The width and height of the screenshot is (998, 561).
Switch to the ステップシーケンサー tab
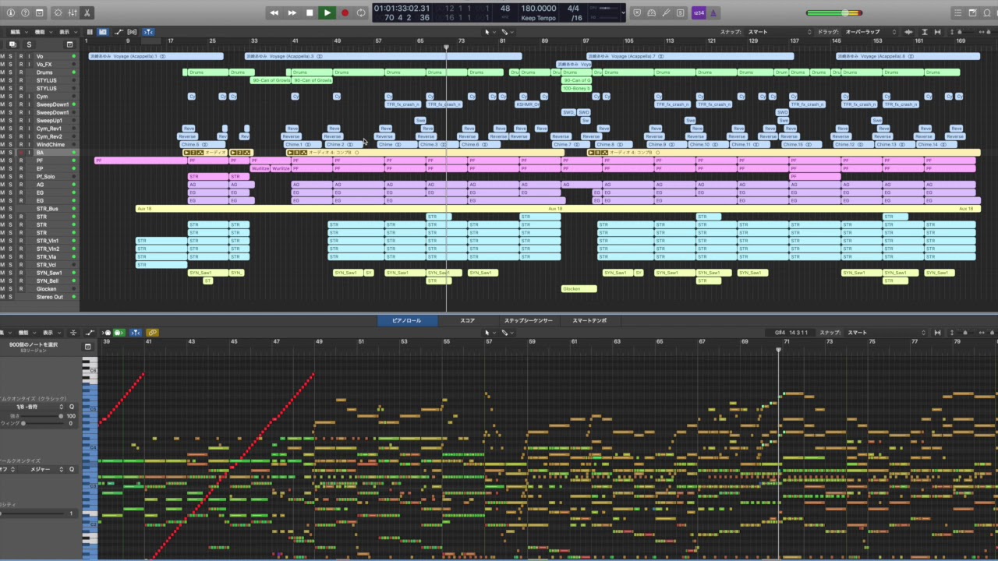[528, 320]
